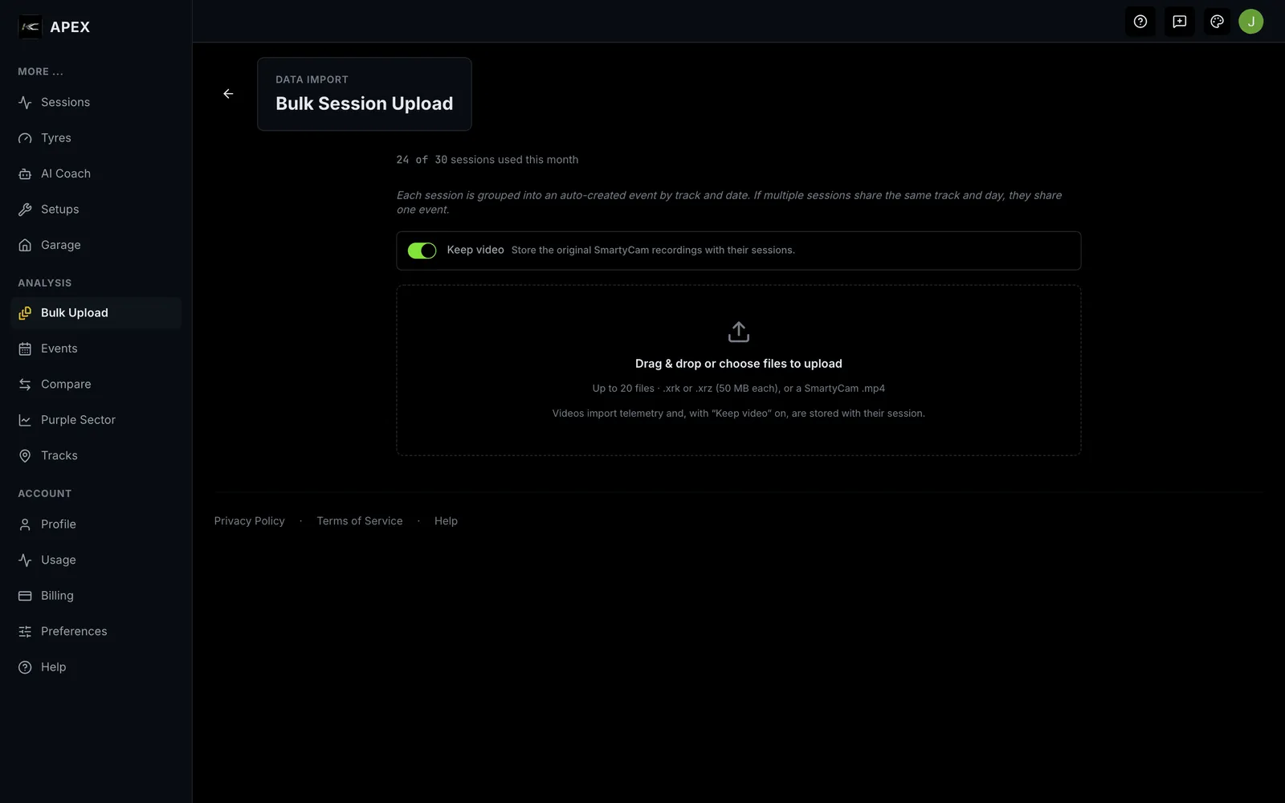The height and width of the screenshot is (803, 1285).
Task: Click the DATA IMPORT label
Action: coord(312,79)
